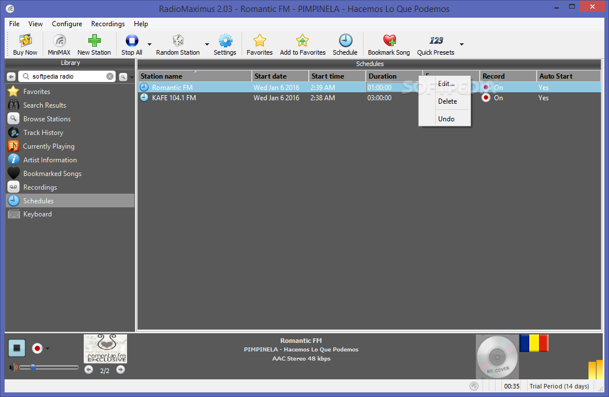Go to the previous station arrow

click(x=89, y=370)
